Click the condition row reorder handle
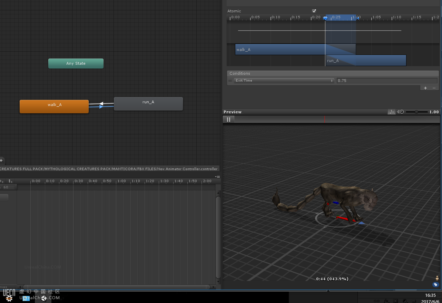Screen dimensions: 442x303 (x=230, y=81)
